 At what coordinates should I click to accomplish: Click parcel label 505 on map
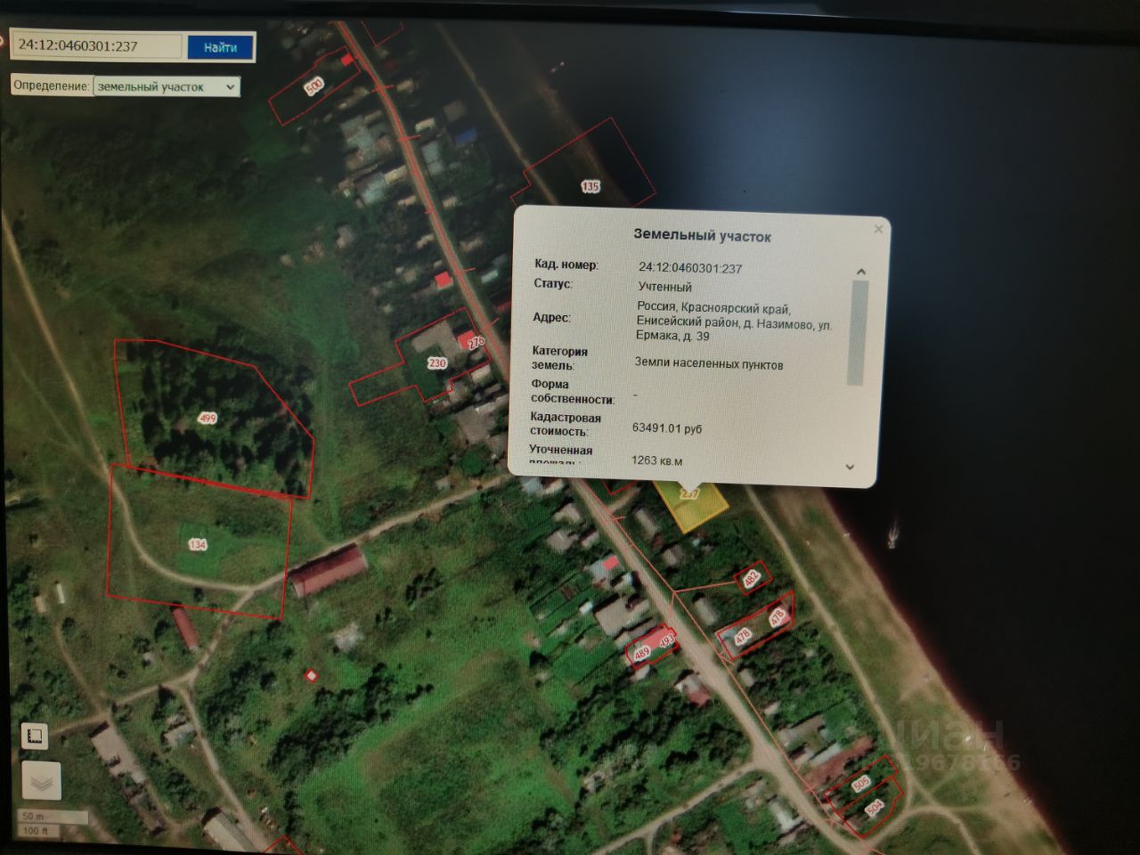(x=860, y=784)
